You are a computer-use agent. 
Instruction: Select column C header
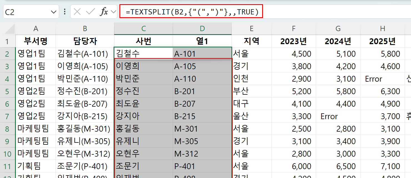click(x=144, y=29)
